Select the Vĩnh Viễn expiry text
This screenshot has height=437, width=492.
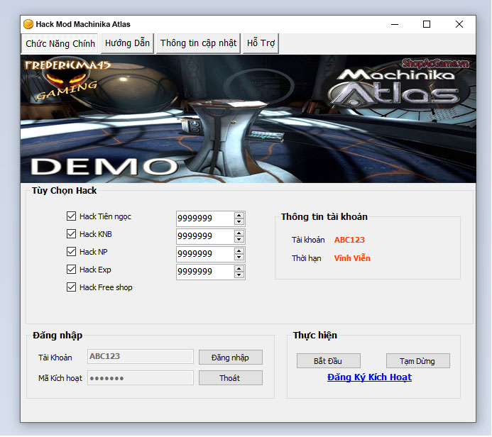tap(352, 258)
